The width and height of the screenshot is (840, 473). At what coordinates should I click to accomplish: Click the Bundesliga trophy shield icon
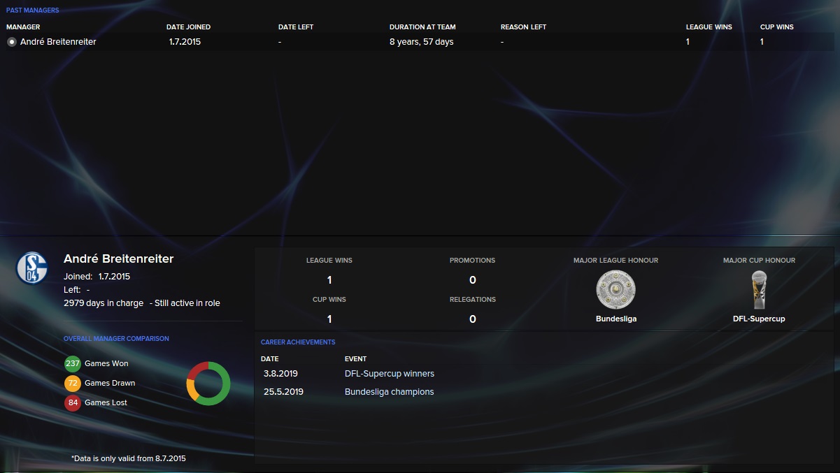click(615, 289)
